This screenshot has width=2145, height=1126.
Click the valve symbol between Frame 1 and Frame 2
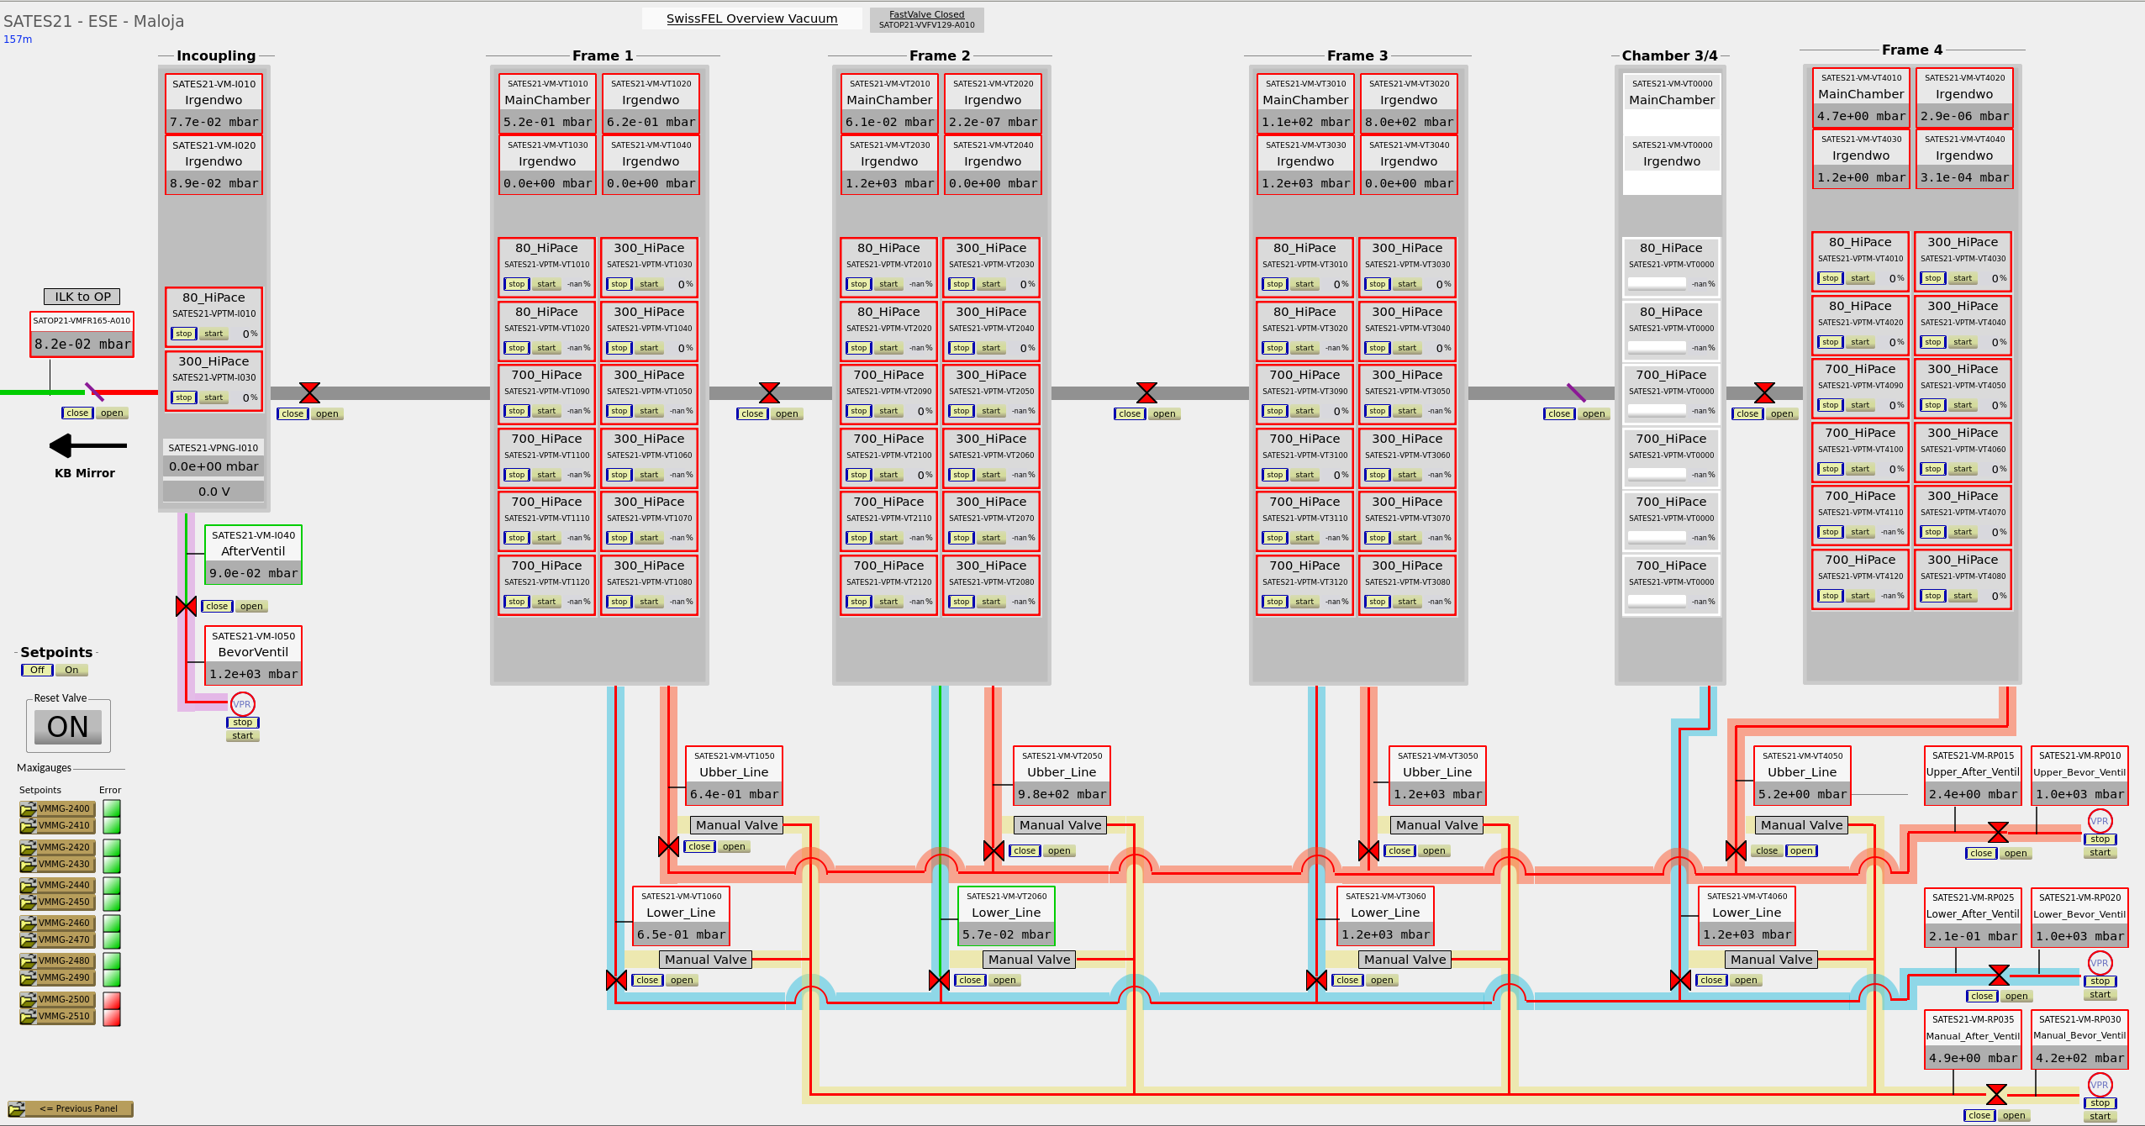coord(769,392)
